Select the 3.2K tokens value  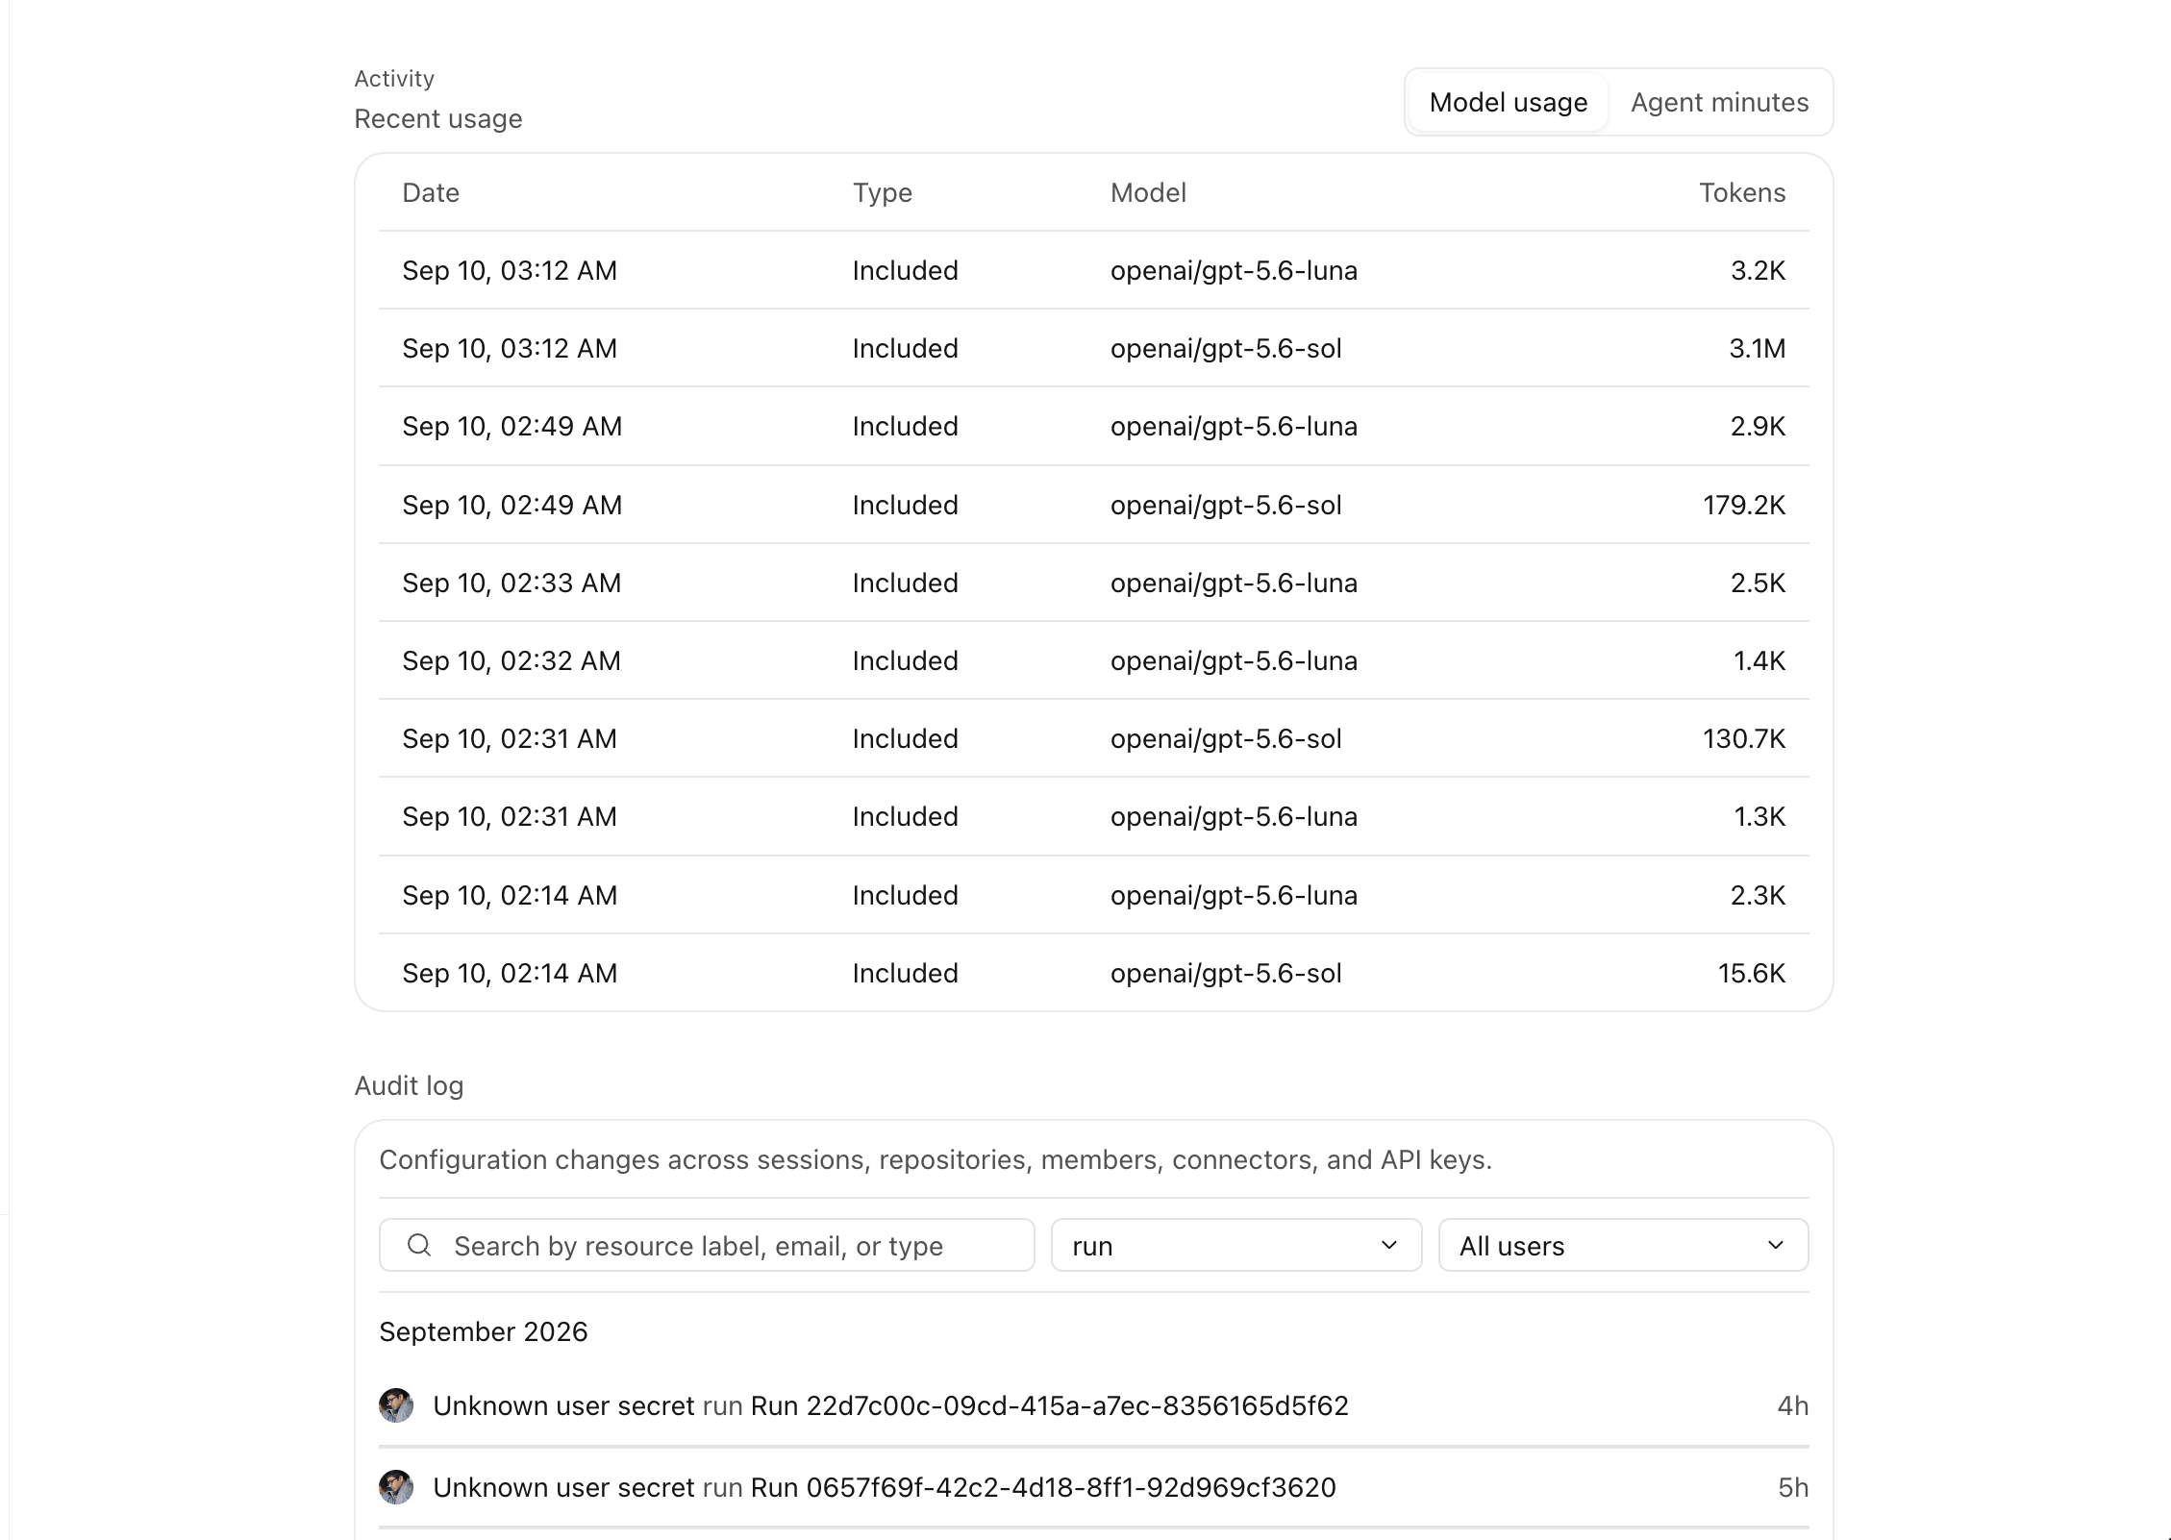tap(1758, 270)
